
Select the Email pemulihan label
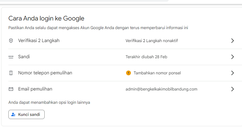[x=35, y=89]
